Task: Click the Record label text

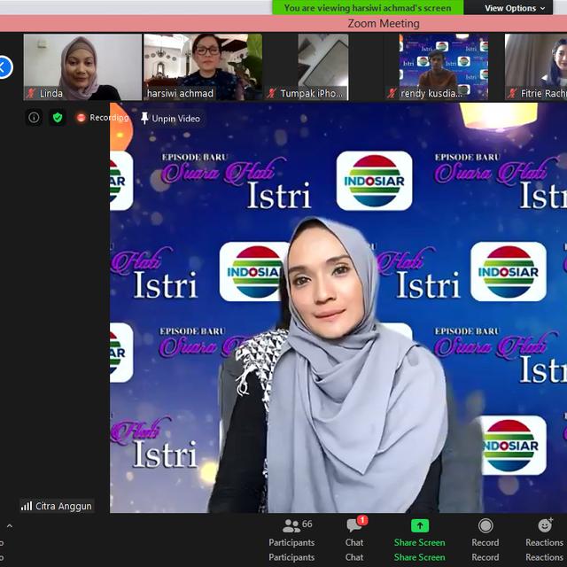Action: (485, 542)
